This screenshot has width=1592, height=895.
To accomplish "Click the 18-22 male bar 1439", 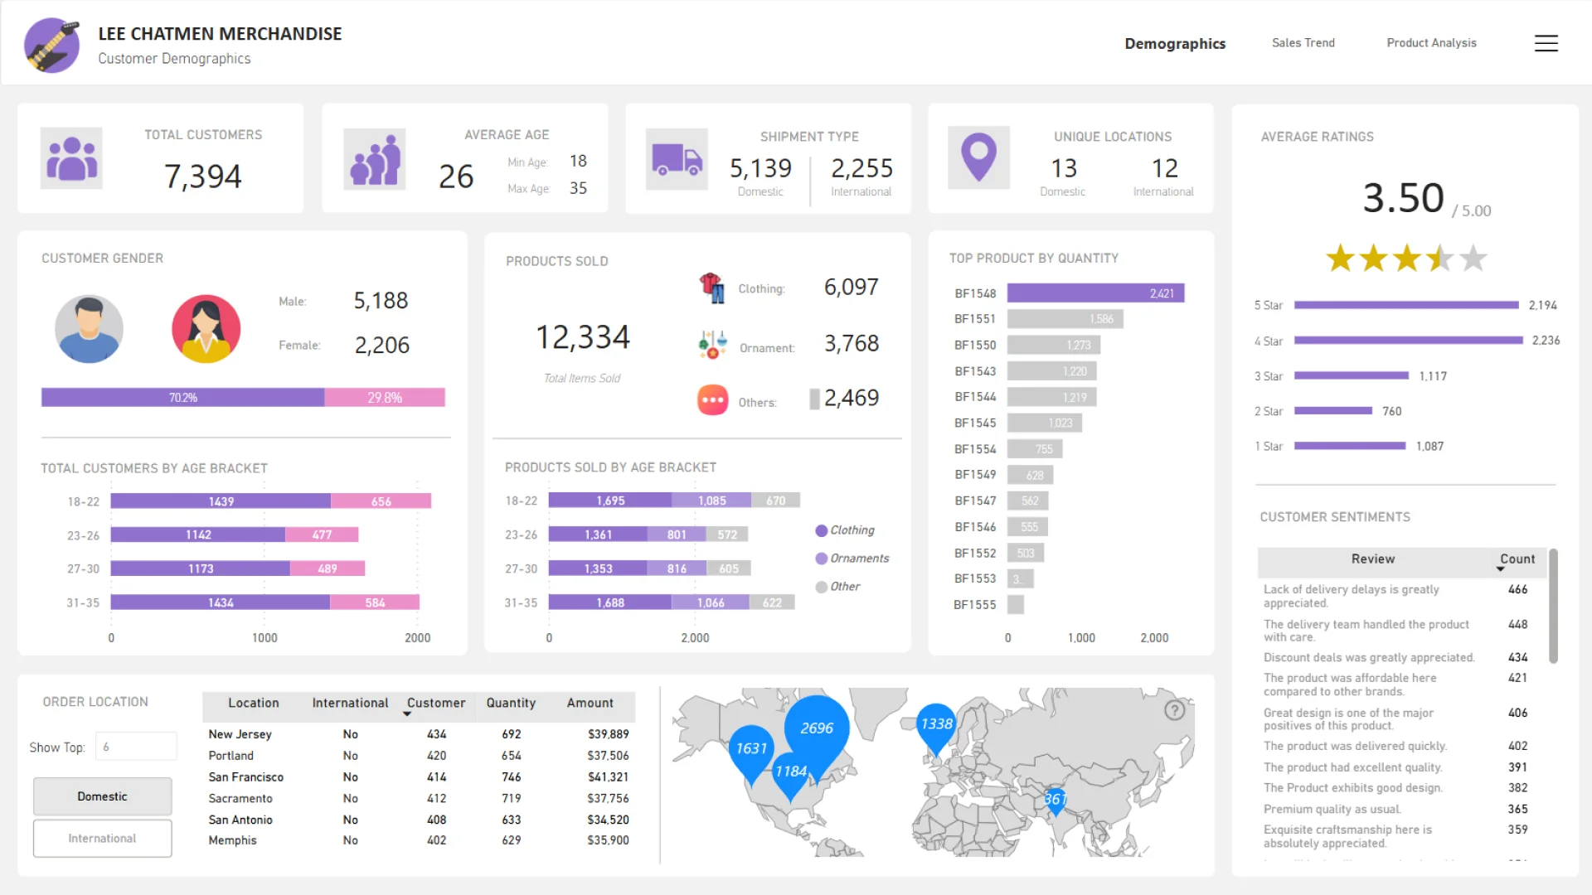I will point(221,501).
